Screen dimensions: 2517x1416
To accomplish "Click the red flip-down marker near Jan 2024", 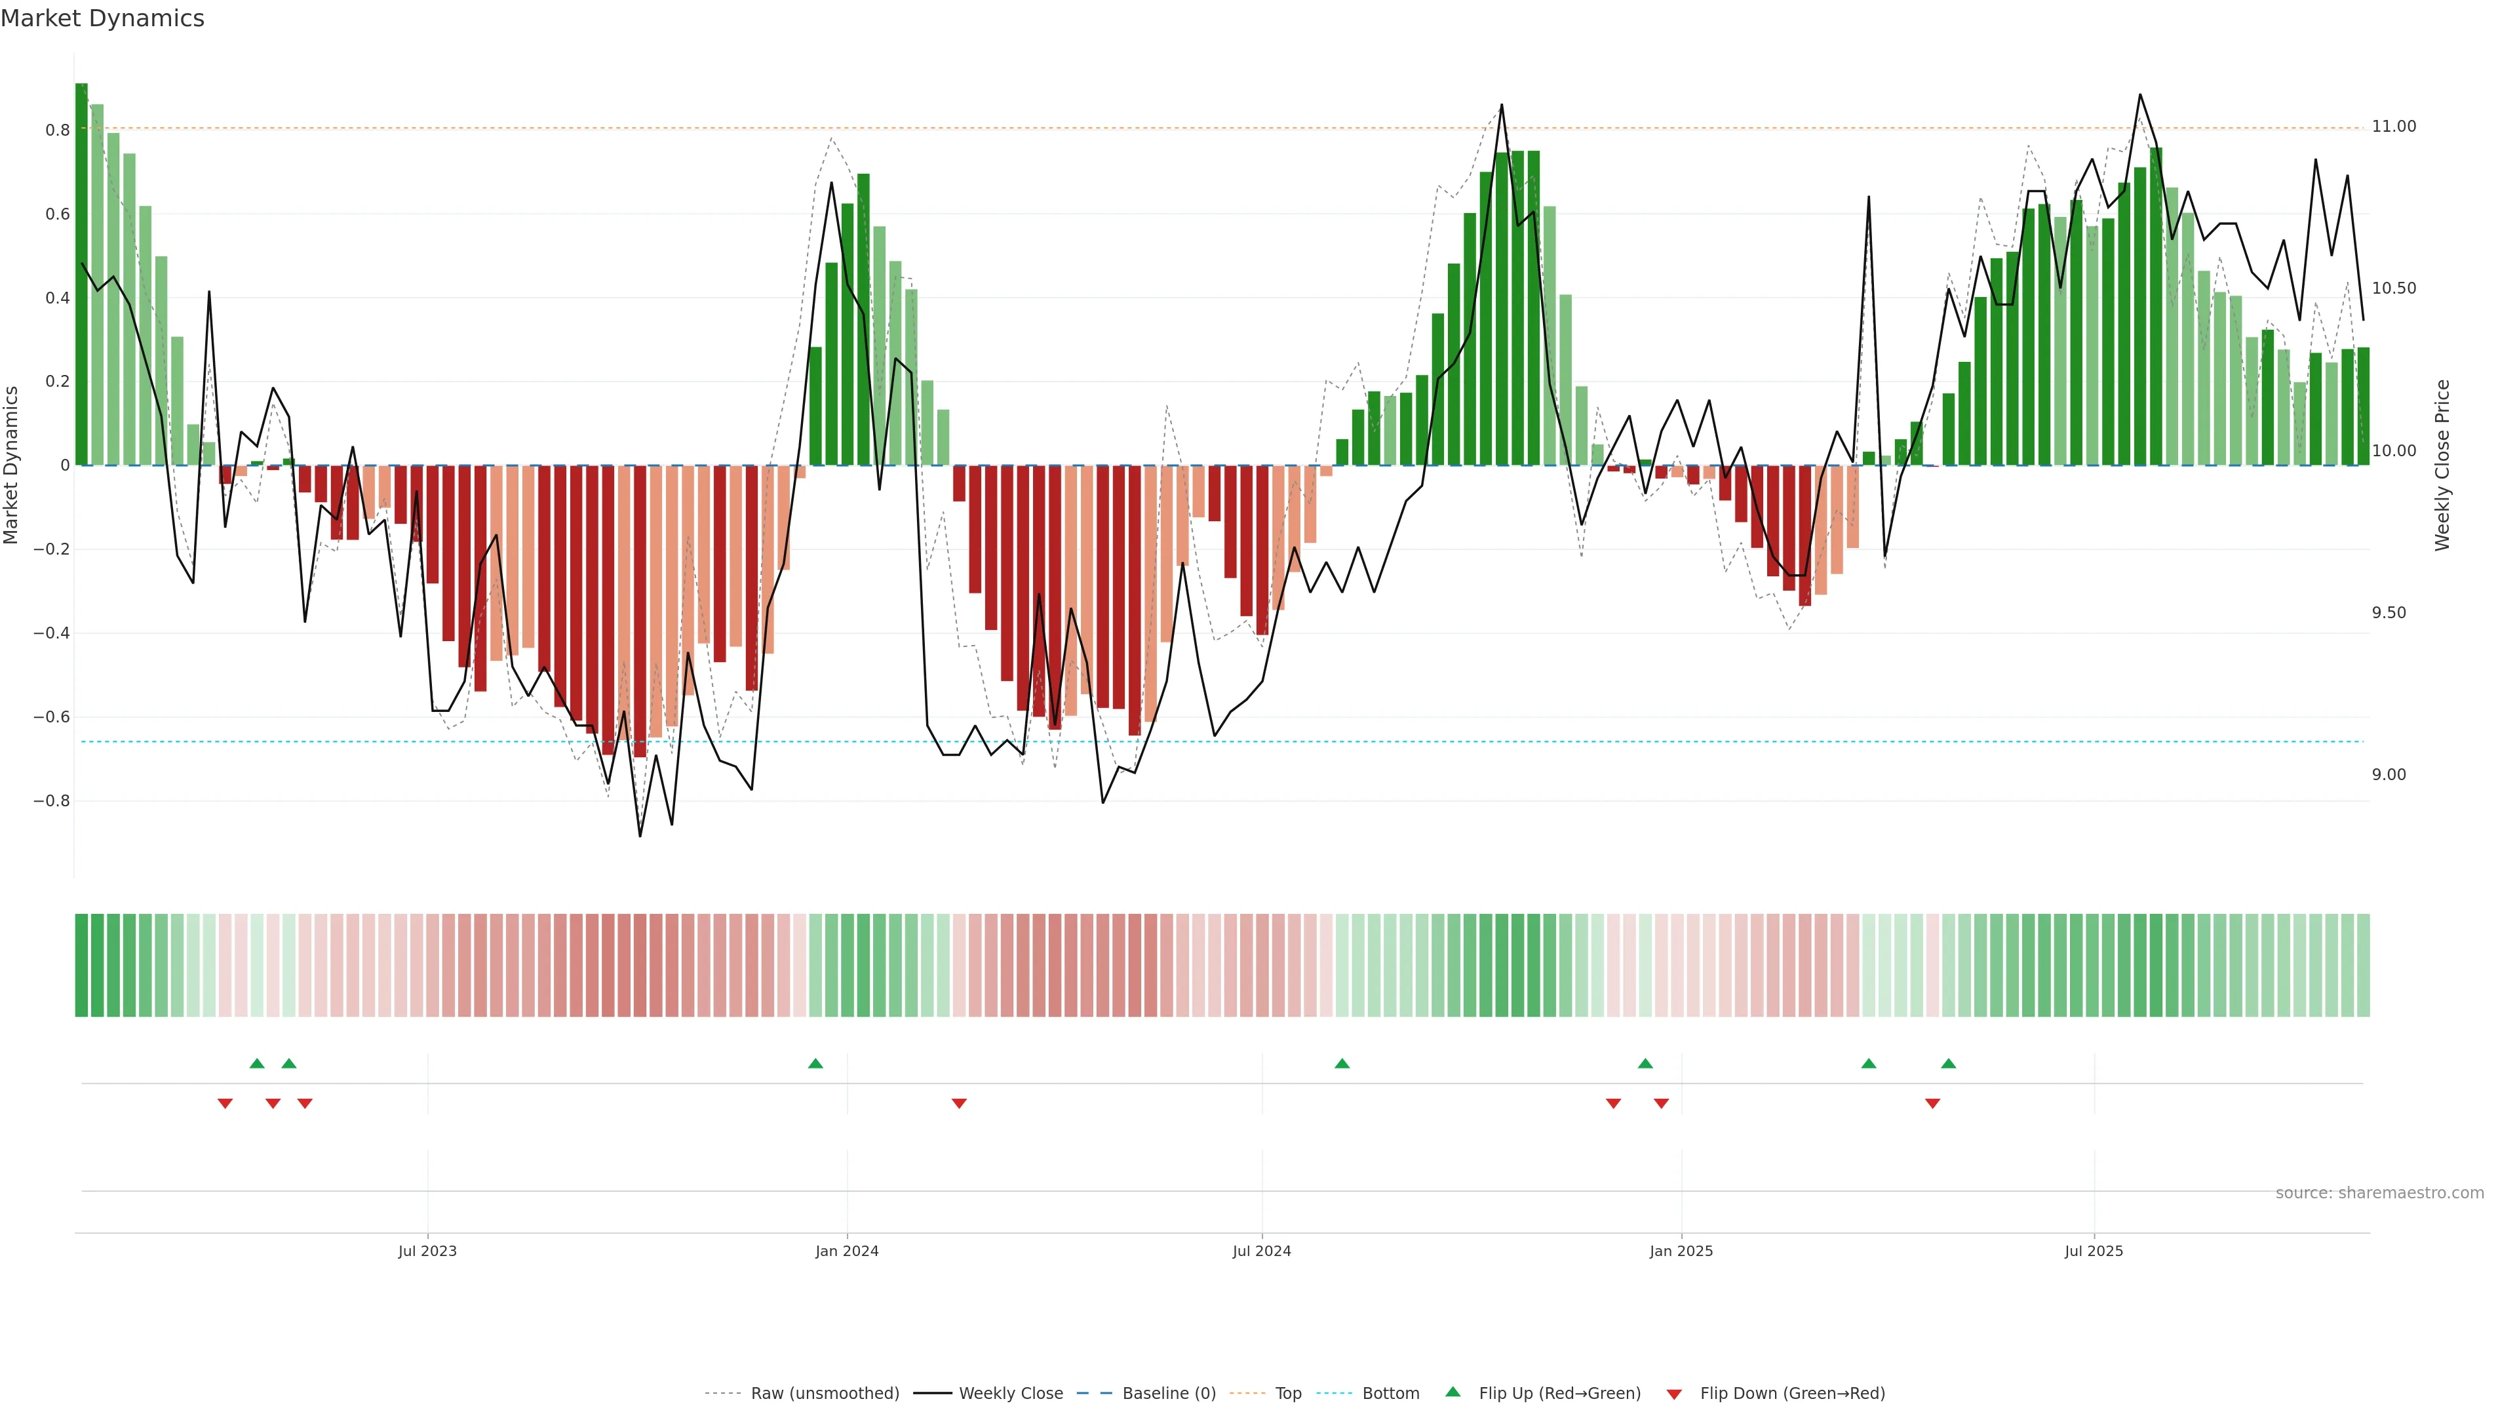I will point(958,1103).
